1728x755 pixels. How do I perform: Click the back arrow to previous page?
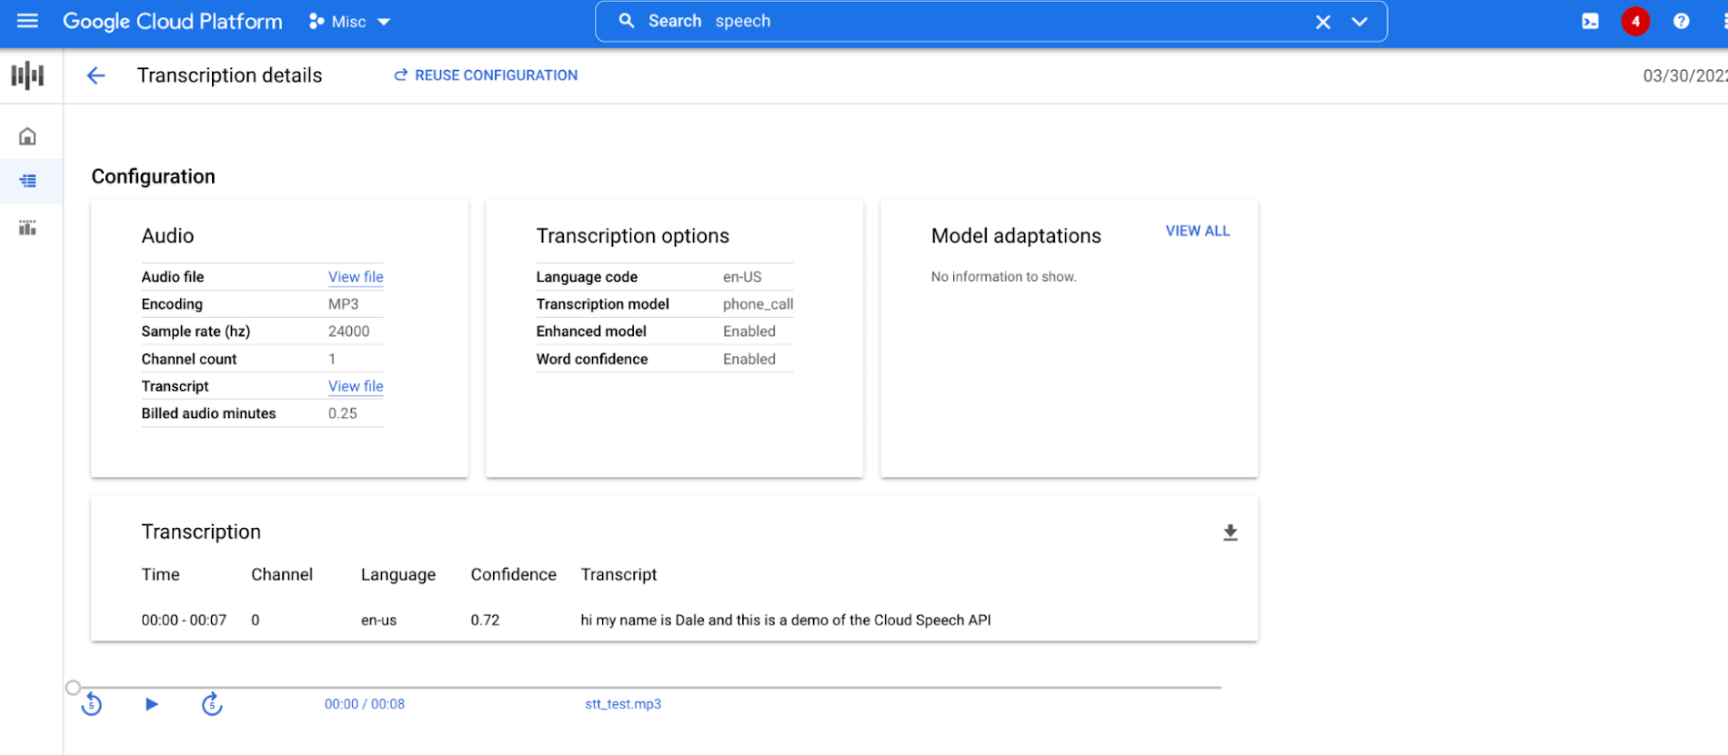pyautogui.click(x=95, y=75)
